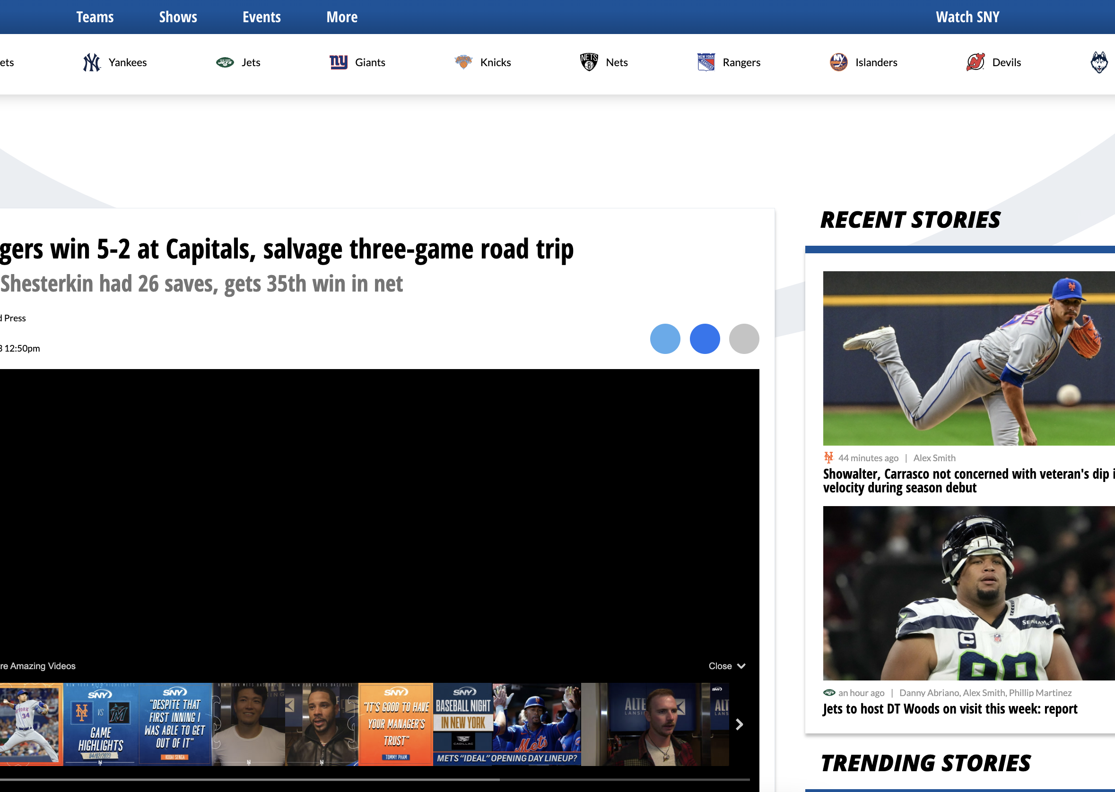Click the Yankees team logo icon

pos(91,62)
